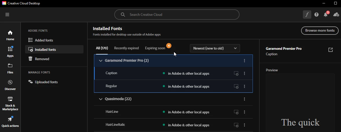341x132 pixels.
Task: Click the Search Creative Cloud field
Action: [177, 15]
